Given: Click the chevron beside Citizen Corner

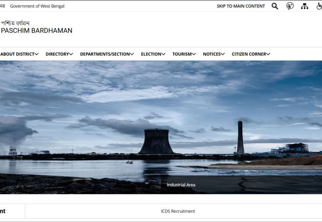Looking at the screenshot, I should [268, 54].
